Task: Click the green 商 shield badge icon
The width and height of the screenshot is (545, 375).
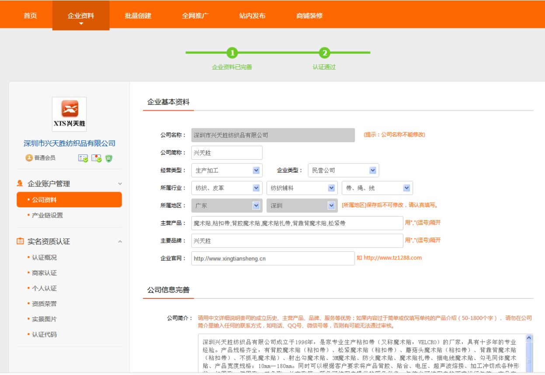Action: [x=109, y=158]
